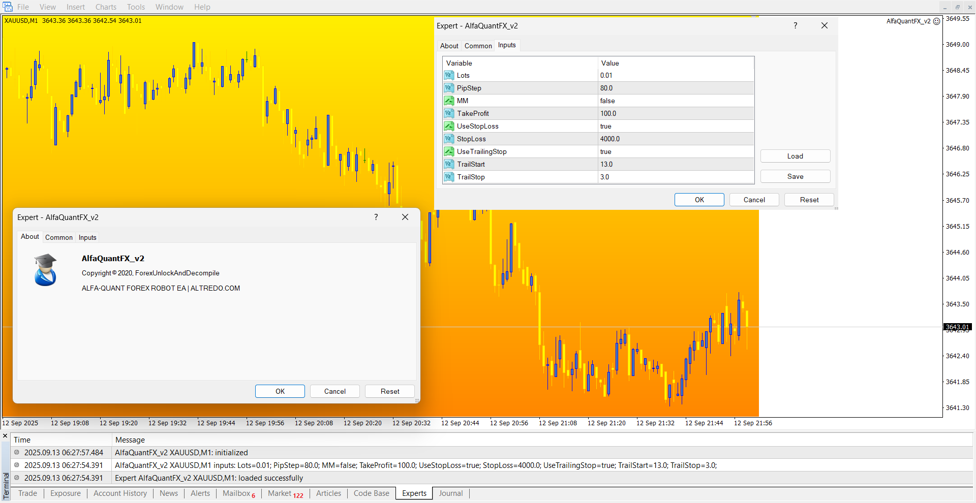This screenshot has width=976, height=503.
Task: Open the Charts menu
Action: (106, 7)
